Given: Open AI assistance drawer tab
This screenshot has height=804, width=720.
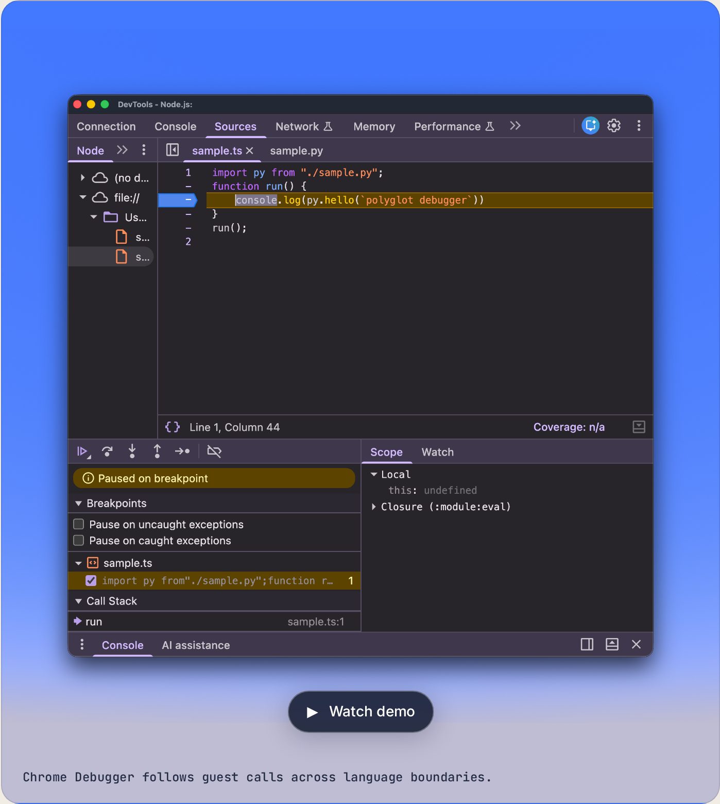Looking at the screenshot, I should [x=196, y=645].
